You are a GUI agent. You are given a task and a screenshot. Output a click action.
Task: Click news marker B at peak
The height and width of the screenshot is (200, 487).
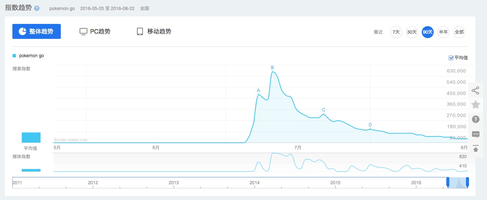click(272, 68)
